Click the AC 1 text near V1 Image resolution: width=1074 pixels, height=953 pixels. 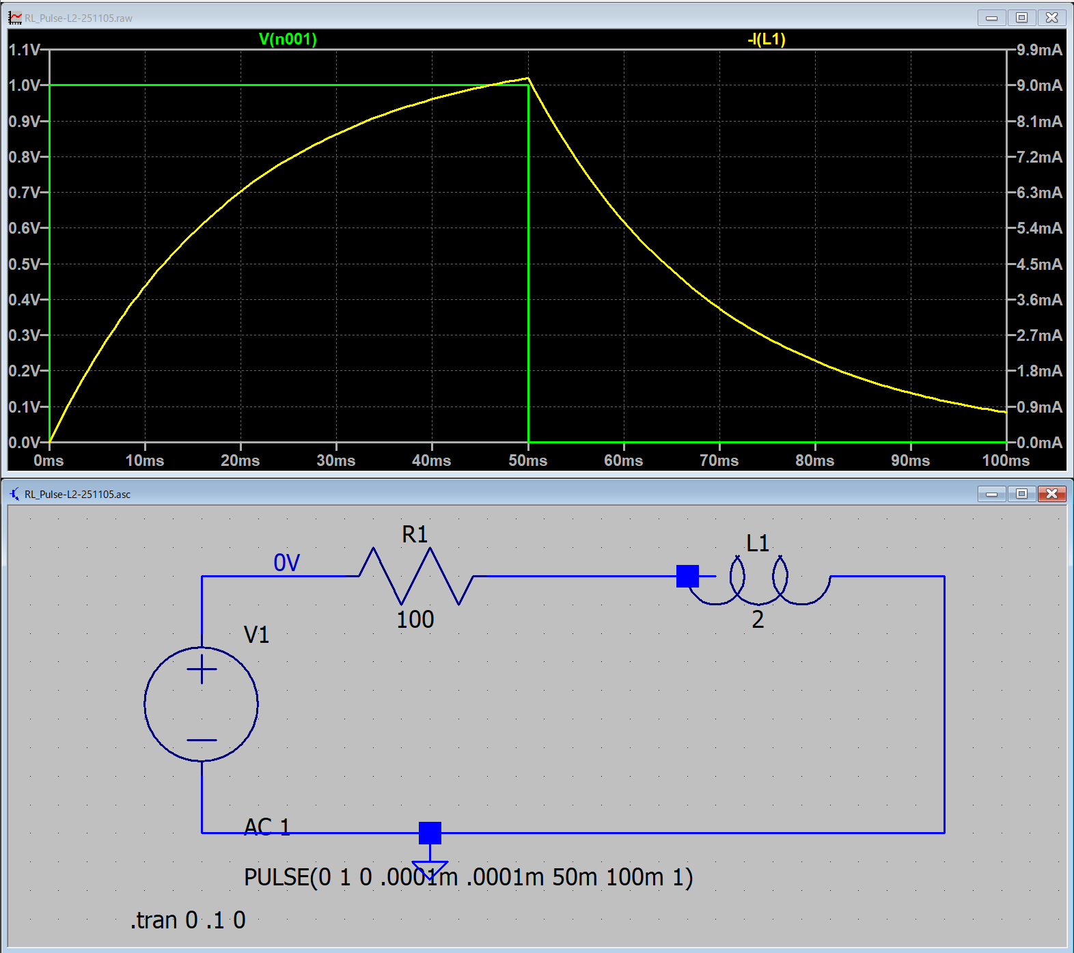[x=267, y=827]
